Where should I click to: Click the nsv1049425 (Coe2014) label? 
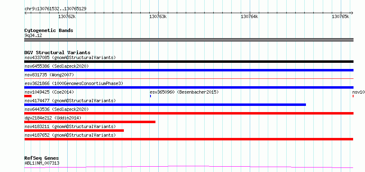tap(49, 92)
